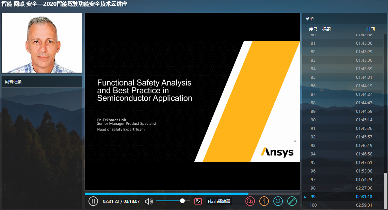This screenshot has width=388, height=210.
Task: Jump to chapter 91 at 01:45:26
Action: pos(343,129)
